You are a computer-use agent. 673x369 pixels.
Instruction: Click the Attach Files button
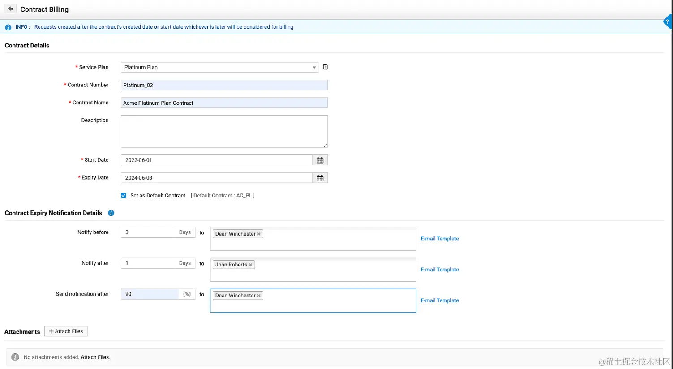[x=66, y=331]
